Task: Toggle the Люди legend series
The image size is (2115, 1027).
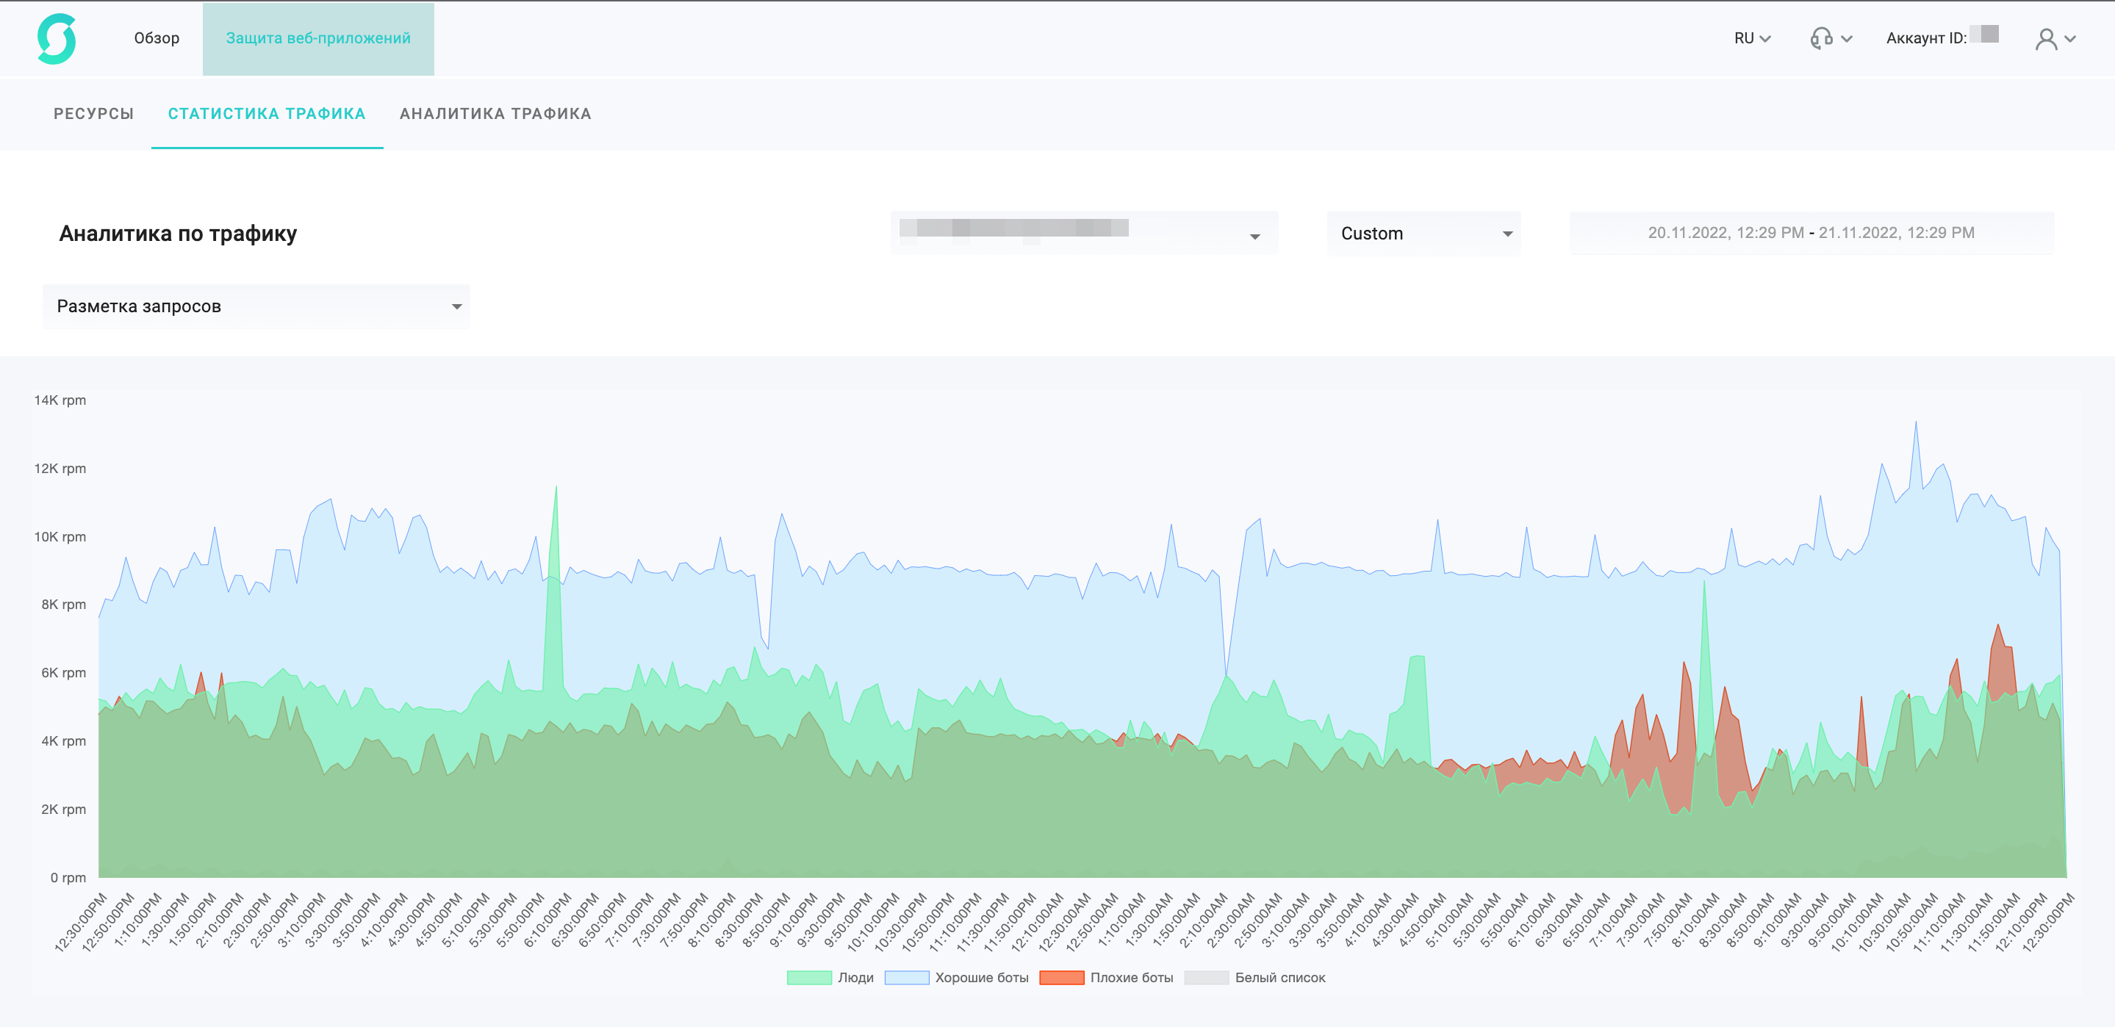Action: 855,978
